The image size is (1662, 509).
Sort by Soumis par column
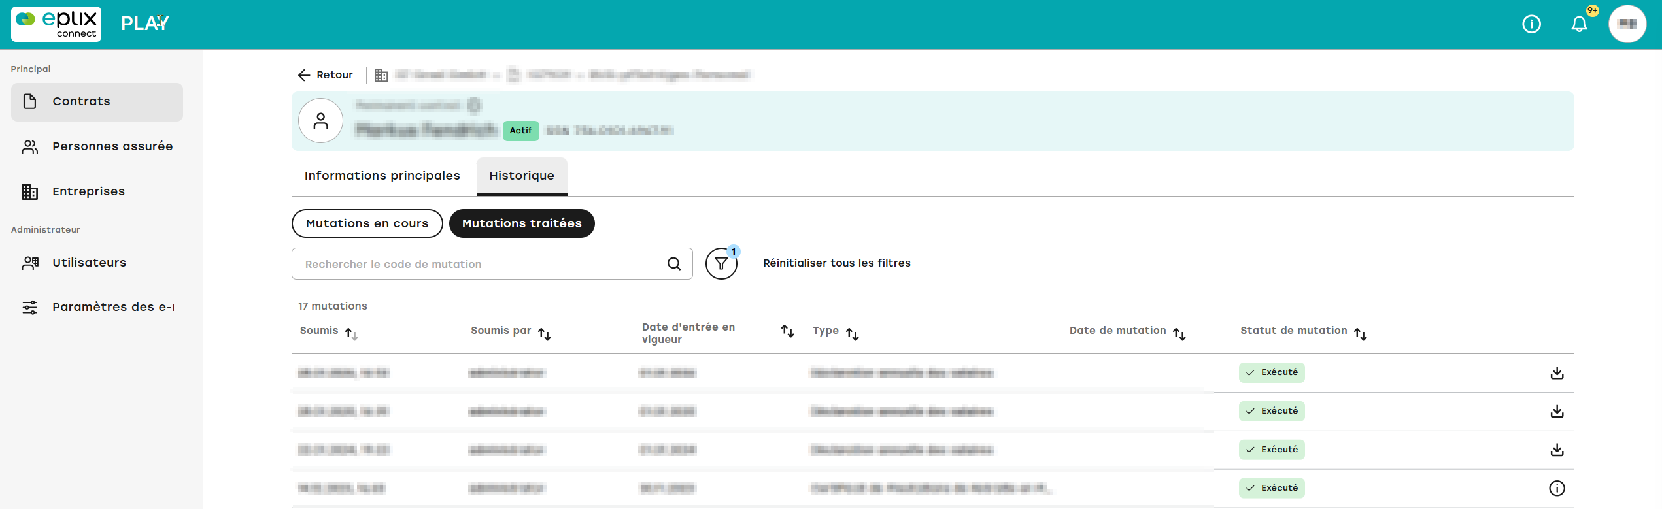click(545, 334)
